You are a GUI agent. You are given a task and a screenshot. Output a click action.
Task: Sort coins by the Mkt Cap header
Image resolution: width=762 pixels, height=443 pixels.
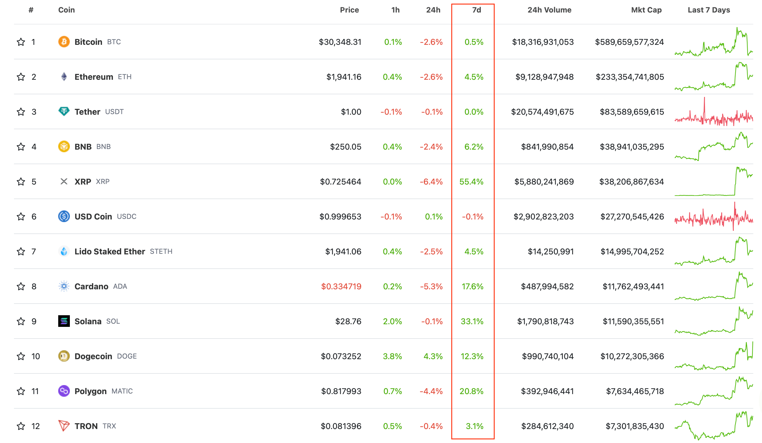[646, 10]
